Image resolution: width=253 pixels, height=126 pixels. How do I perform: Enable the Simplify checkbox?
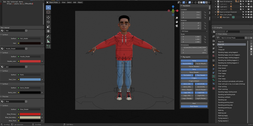(215, 28)
